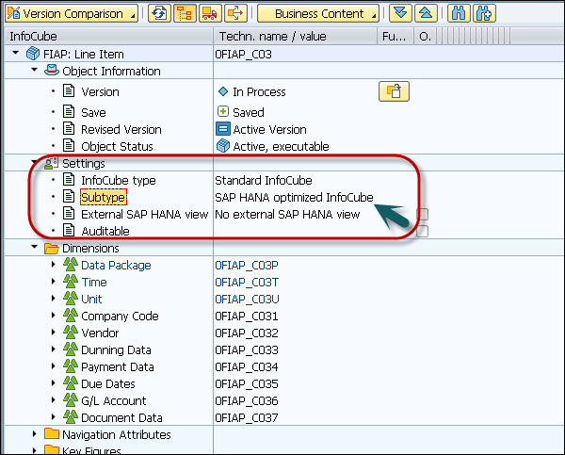
Task: Select the Subtype settings row
Action: pyautogui.click(x=103, y=197)
